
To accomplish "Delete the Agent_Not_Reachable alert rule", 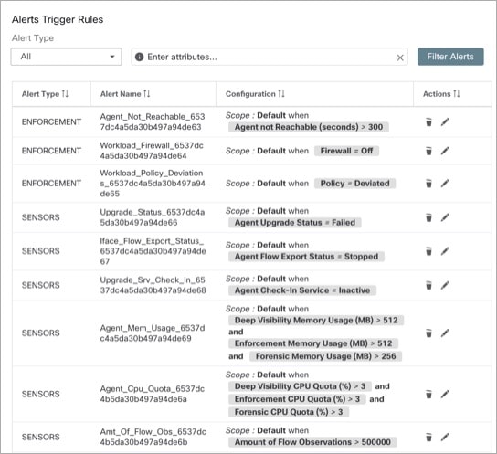I will pos(428,121).
